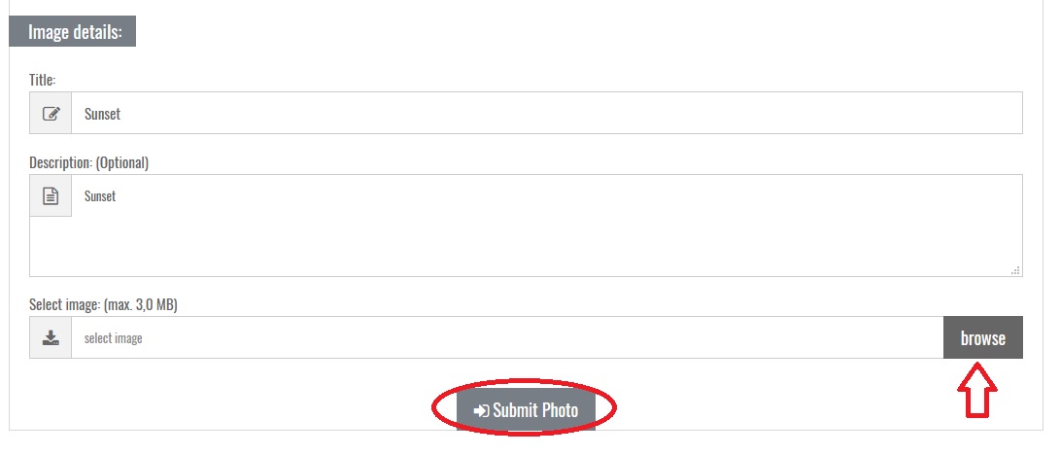Click the description textarea resize grip
This screenshot has height=455, width=1060.
click(1015, 270)
